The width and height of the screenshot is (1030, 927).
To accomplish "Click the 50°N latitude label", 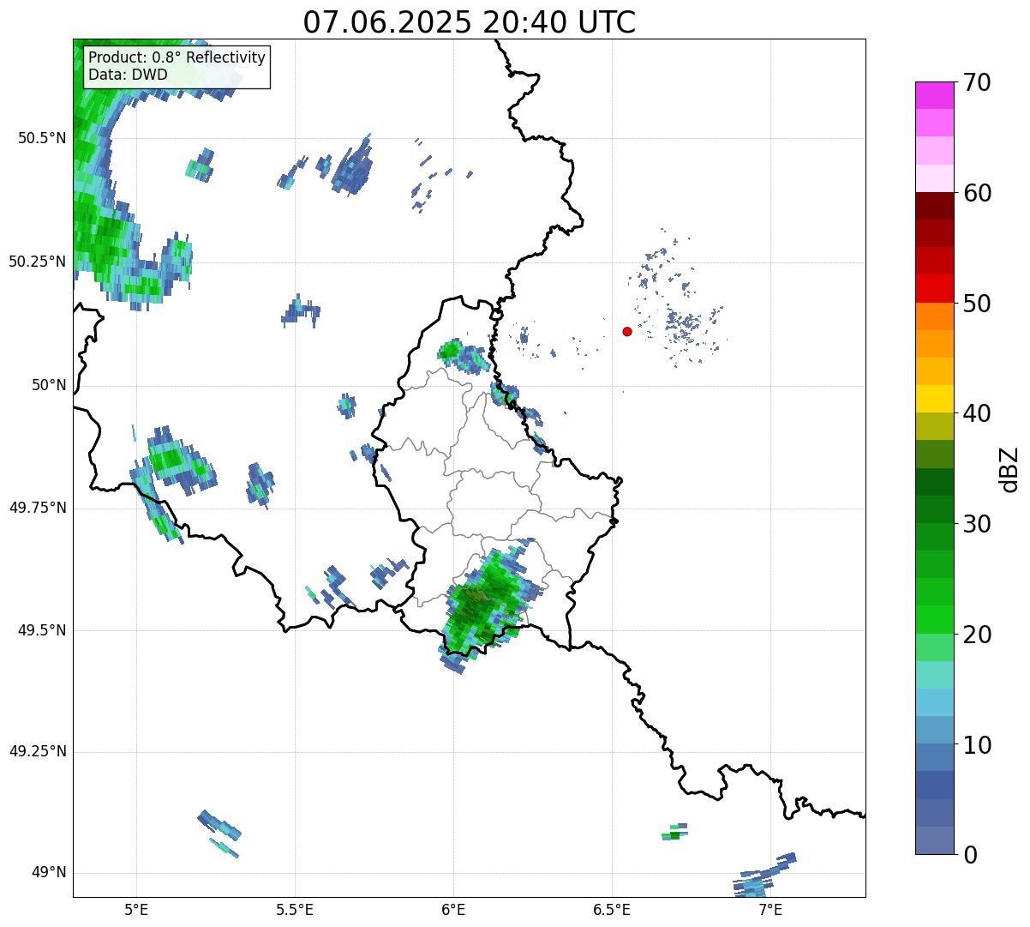I will tap(49, 385).
